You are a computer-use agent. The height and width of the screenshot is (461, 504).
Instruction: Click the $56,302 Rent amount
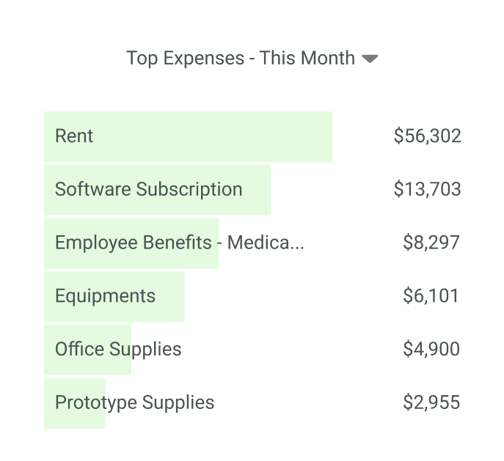[x=427, y=136]
